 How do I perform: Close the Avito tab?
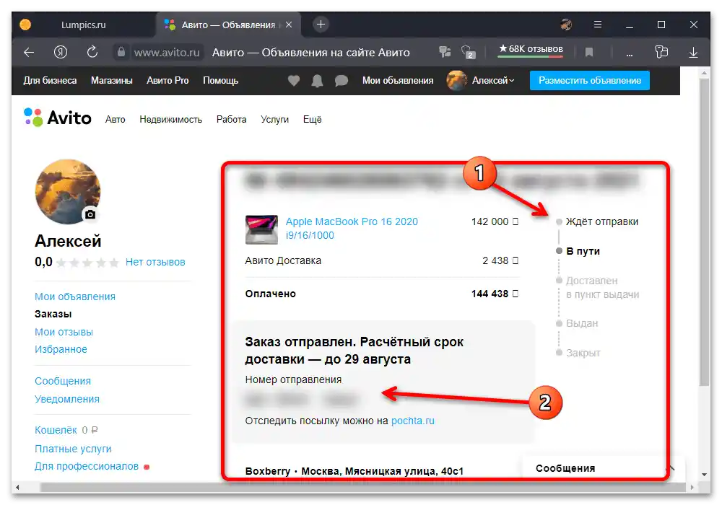(x=289, y=25)
